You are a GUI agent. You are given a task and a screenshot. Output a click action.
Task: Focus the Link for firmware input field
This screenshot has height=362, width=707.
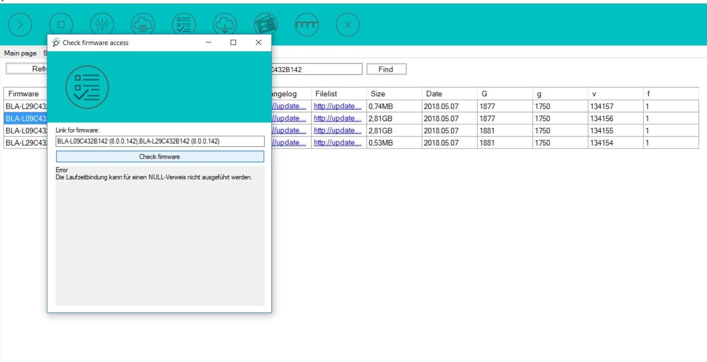[160, 141]
